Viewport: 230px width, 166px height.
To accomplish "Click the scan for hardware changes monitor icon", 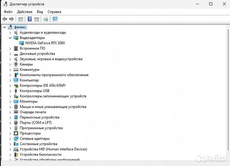I will point(55,19).
